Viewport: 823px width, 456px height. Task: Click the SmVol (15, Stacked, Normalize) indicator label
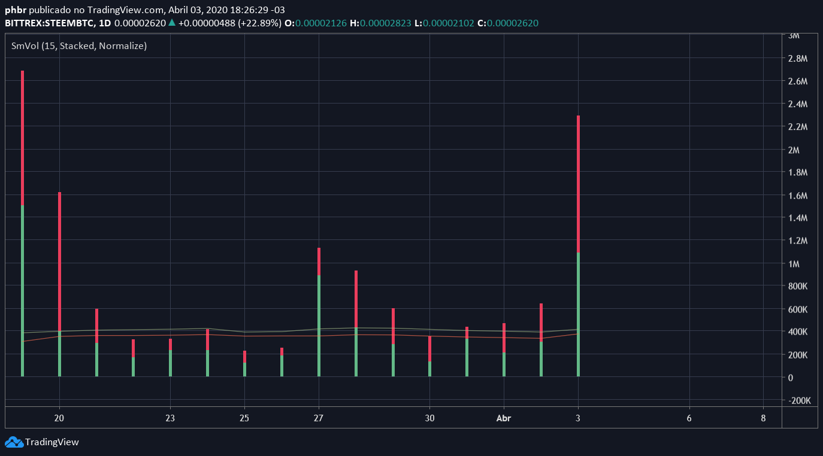point(79,45)
